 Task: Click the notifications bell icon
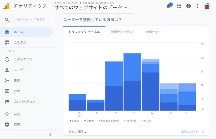pyautogui.click(x=168, y=6)
